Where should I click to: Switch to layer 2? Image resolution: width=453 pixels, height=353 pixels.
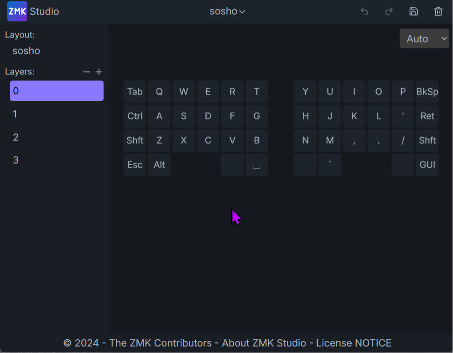tap(57, 137)
